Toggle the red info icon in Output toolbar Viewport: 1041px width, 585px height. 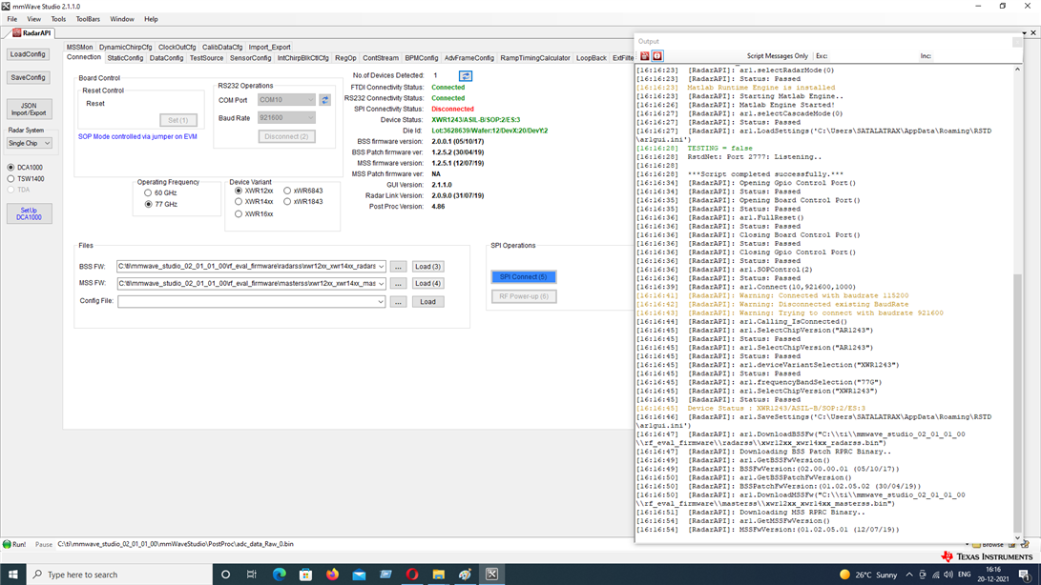click(x=657, y=55)
